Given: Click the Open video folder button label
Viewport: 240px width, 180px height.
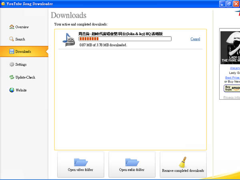Looking at the screenshot, I should (x=80, y=170).
